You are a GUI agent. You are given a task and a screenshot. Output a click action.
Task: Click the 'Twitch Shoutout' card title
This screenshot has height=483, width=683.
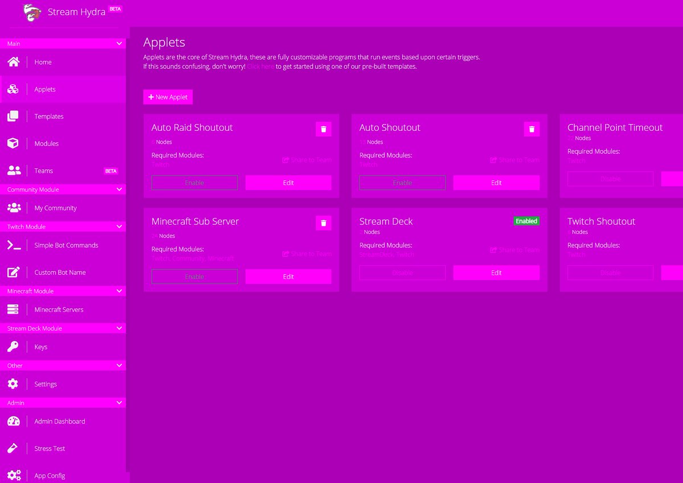click(x=602, y=222)
